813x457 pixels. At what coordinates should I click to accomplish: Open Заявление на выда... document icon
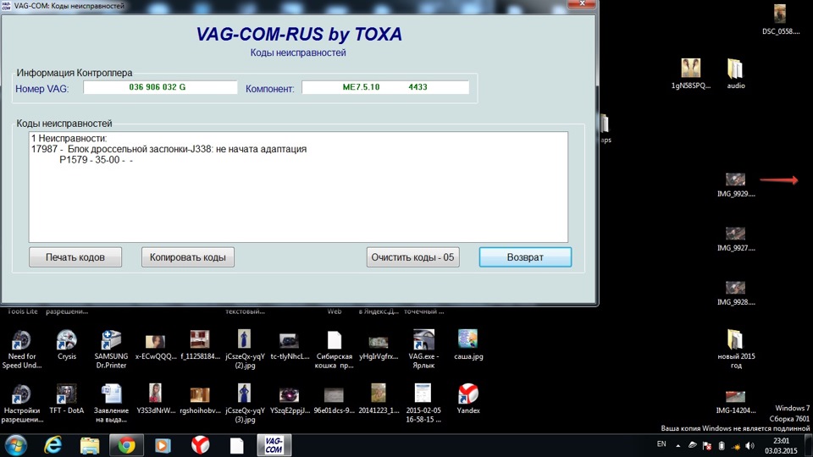(x=111, y=405)
